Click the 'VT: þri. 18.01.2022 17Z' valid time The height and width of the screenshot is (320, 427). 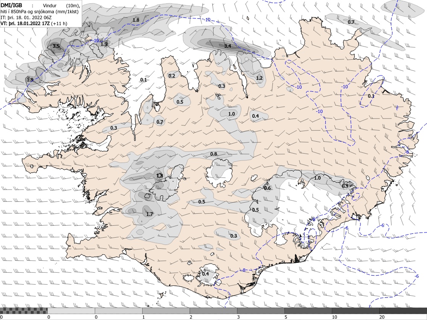pyautogui.click(x=25, y=23)
